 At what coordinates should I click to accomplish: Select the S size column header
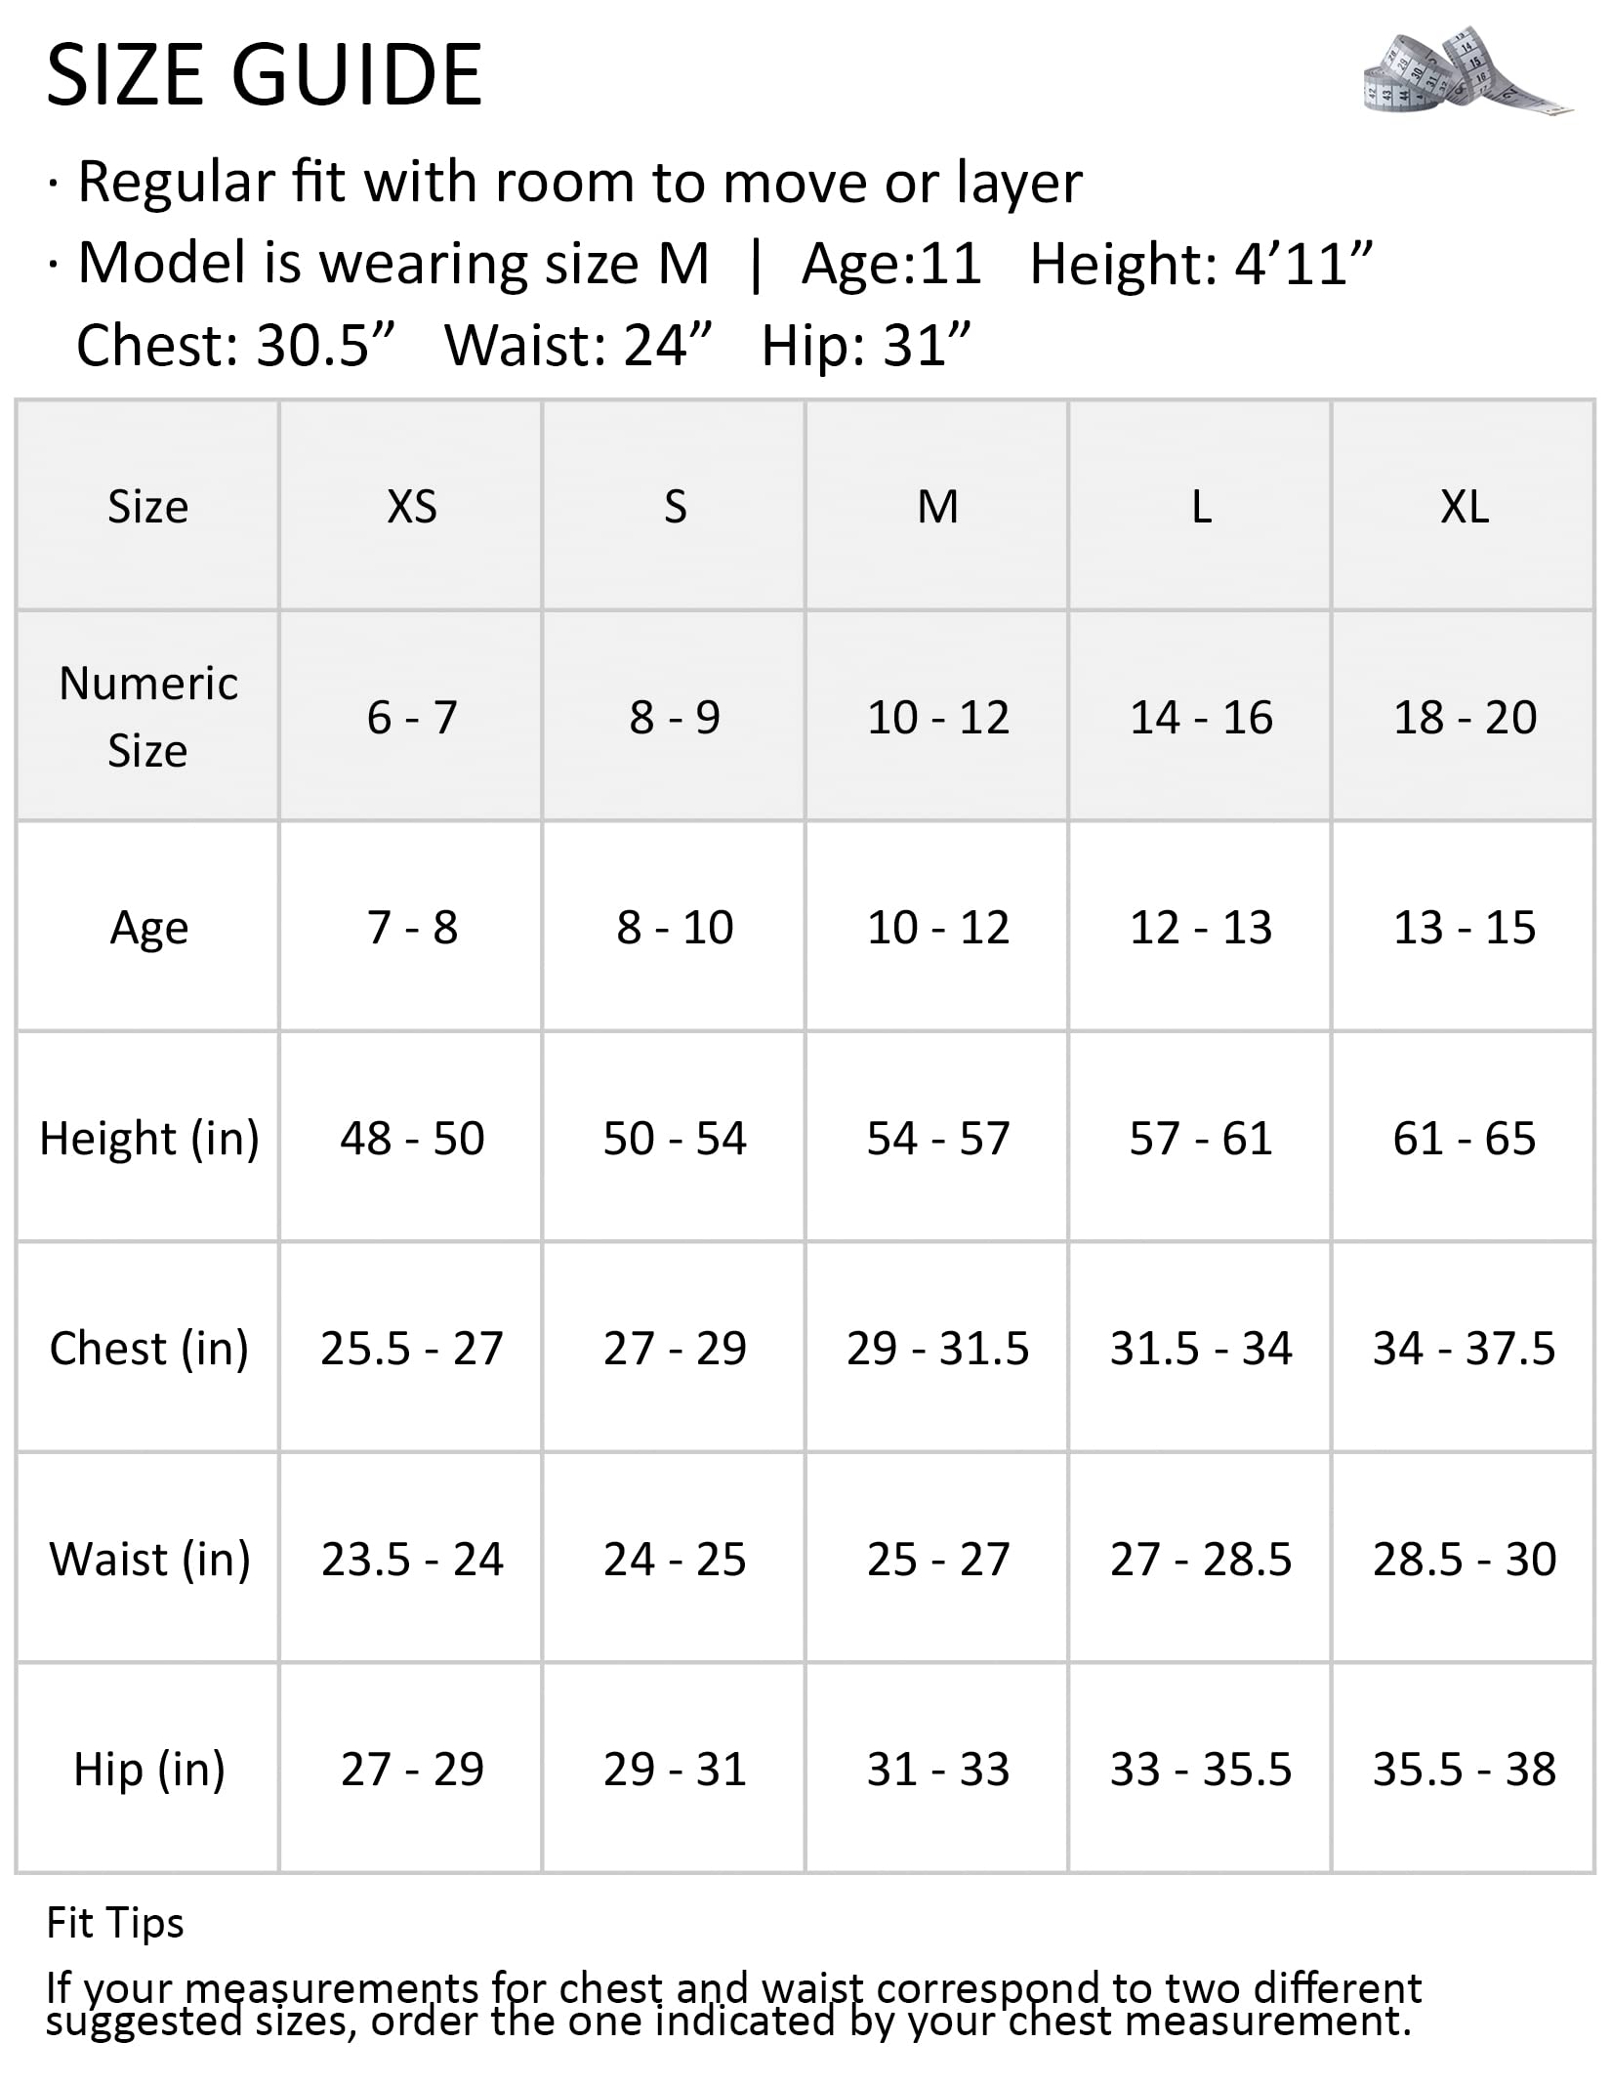pos(675,507)
